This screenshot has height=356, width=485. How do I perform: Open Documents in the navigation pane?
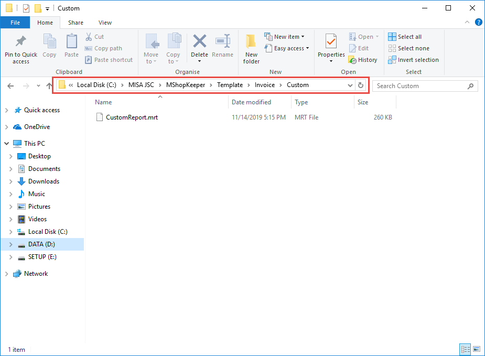click(44, 169)
